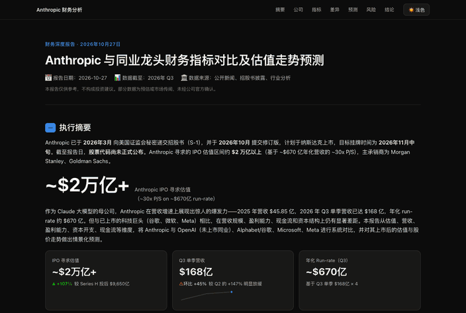
Task: Jump to the 结论 nav section
Action: coord(389,10)
